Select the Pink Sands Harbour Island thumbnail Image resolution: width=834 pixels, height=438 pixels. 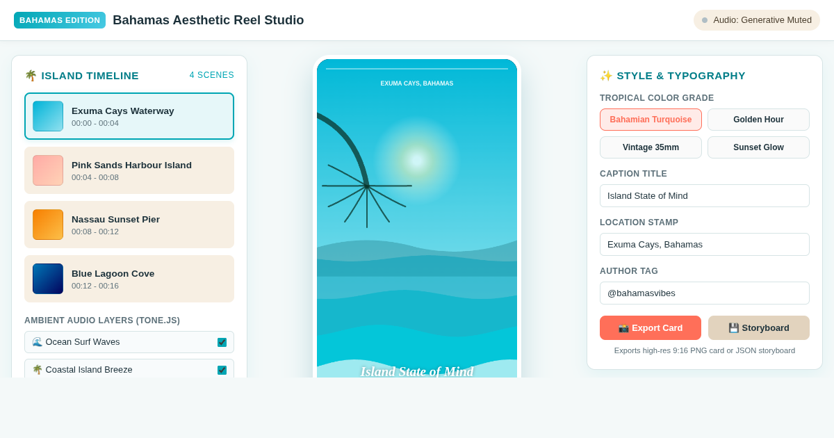coord(48,170)
